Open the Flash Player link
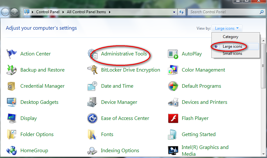This screenshot has width=267, height=158. click(195, 118)
